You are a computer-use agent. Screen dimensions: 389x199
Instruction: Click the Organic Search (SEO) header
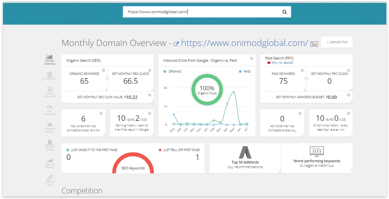tap(84, 60)
